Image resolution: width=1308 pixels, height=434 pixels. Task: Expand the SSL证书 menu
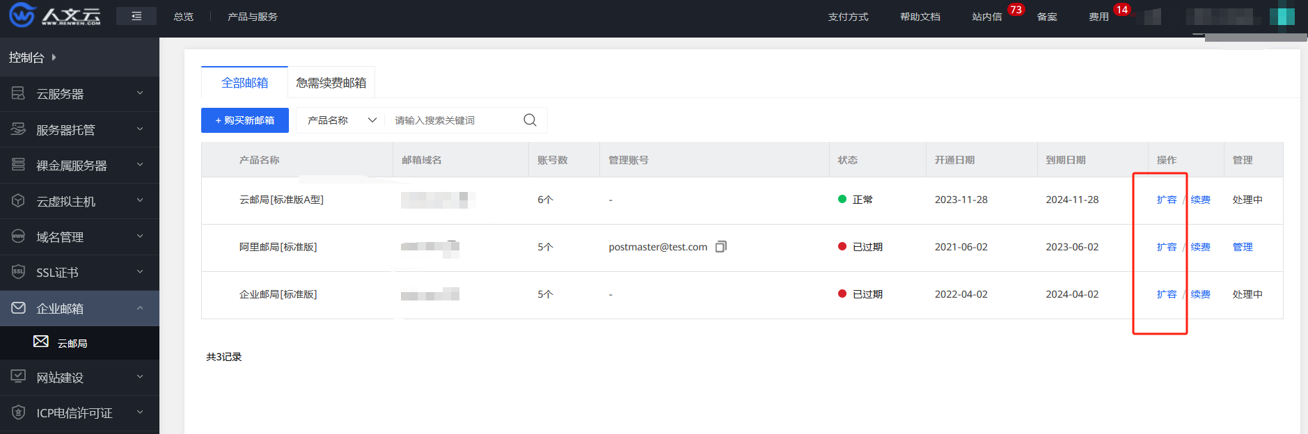coord(140,272)
